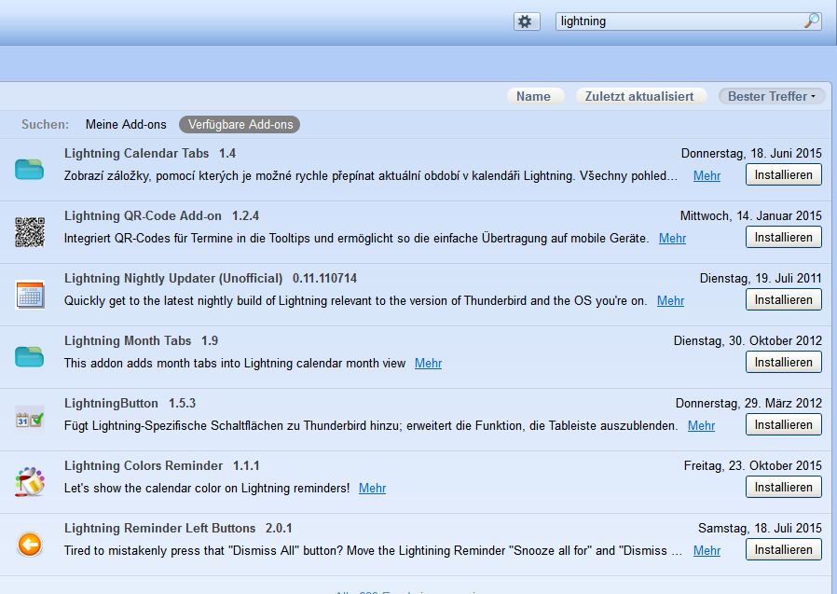Click description Let's show the calendar color
This screenshot has width=837, height=594.
pos(207,489)
